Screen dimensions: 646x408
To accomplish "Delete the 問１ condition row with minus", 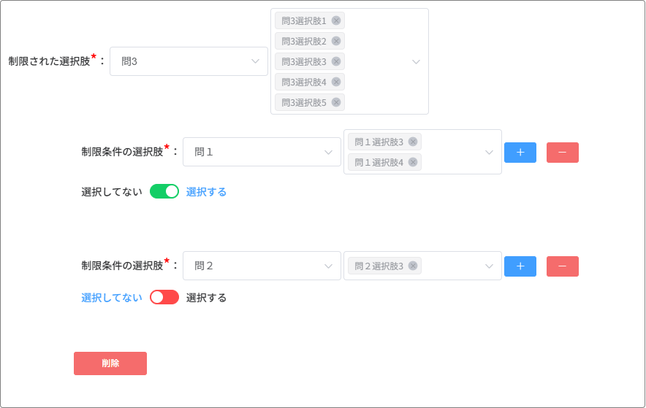I will [562, 152].
